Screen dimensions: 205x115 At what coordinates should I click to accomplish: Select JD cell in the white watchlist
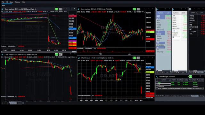pos(176,37)
